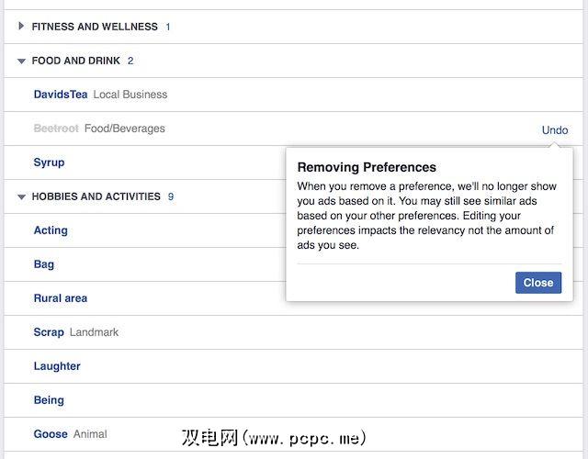The height and width of the screenshot is (459, 588).
Task: Click the Fitness and Wellness heading
Action: coord(95,27)
